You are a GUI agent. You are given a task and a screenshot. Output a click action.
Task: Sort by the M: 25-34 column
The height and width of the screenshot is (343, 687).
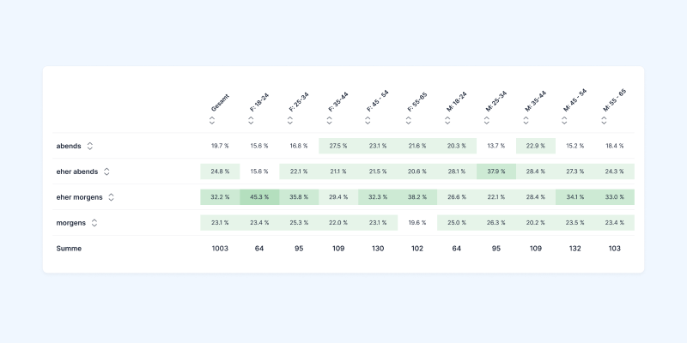(487, 121)
